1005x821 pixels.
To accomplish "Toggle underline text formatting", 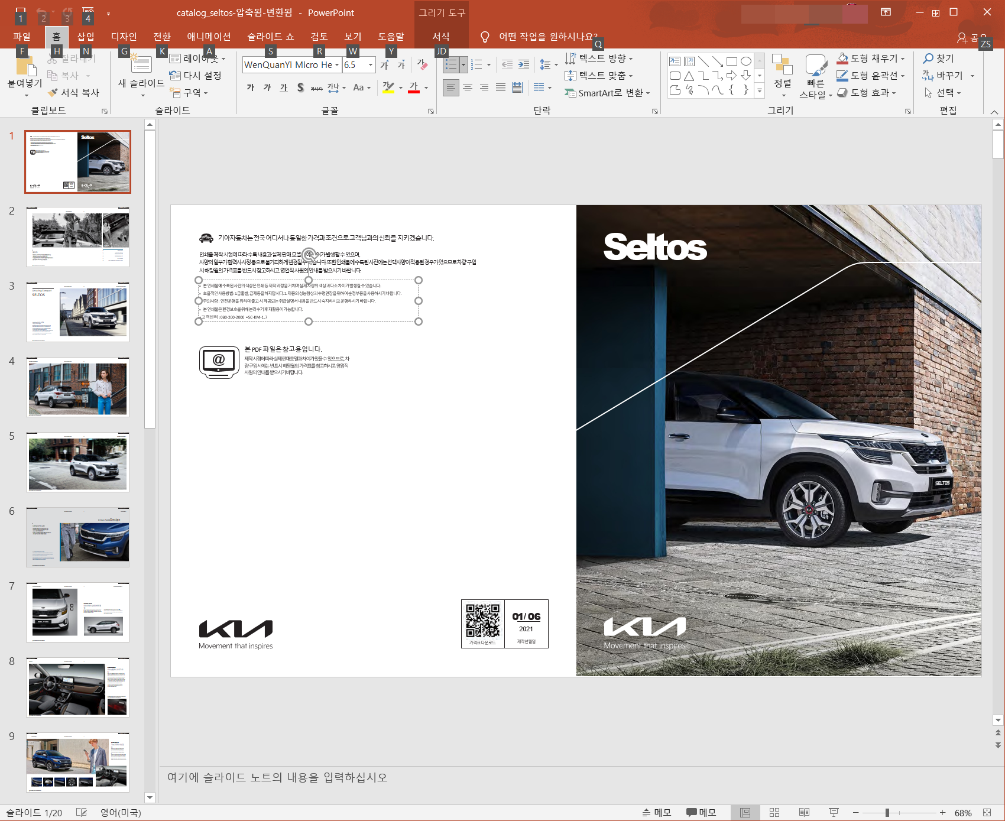I will pos(284,87).
